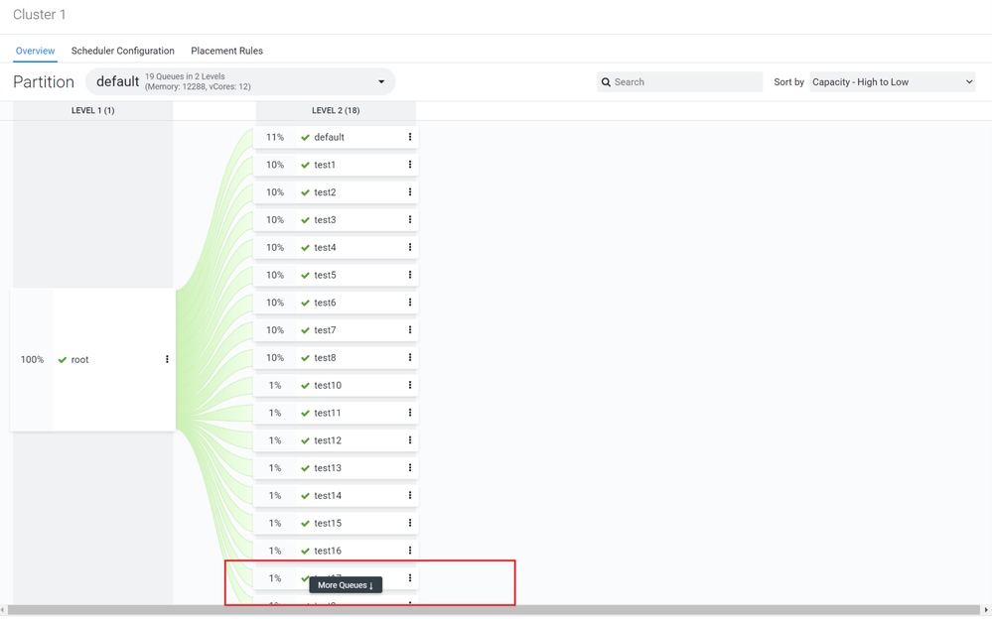Image resolution: width=992 pixels, height=619 pixels.
Task: Open kebab menu for test3 queue
Action: click(410, 219)
